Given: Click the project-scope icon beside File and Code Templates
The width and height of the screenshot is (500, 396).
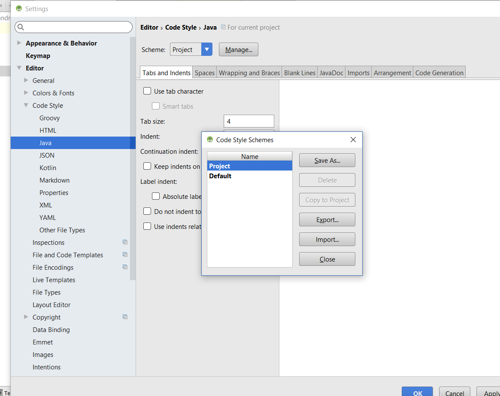Looking at the screenshot, I should click(125, 255).
